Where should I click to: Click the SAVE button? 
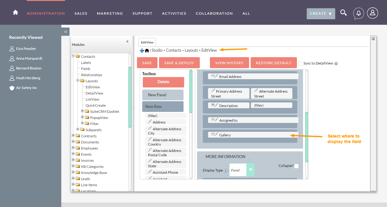[147, 63]
